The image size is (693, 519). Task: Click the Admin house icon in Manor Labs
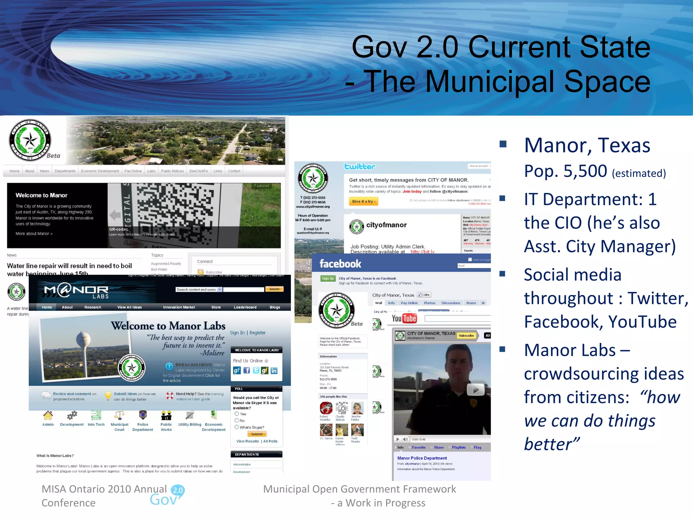[48, 415]
